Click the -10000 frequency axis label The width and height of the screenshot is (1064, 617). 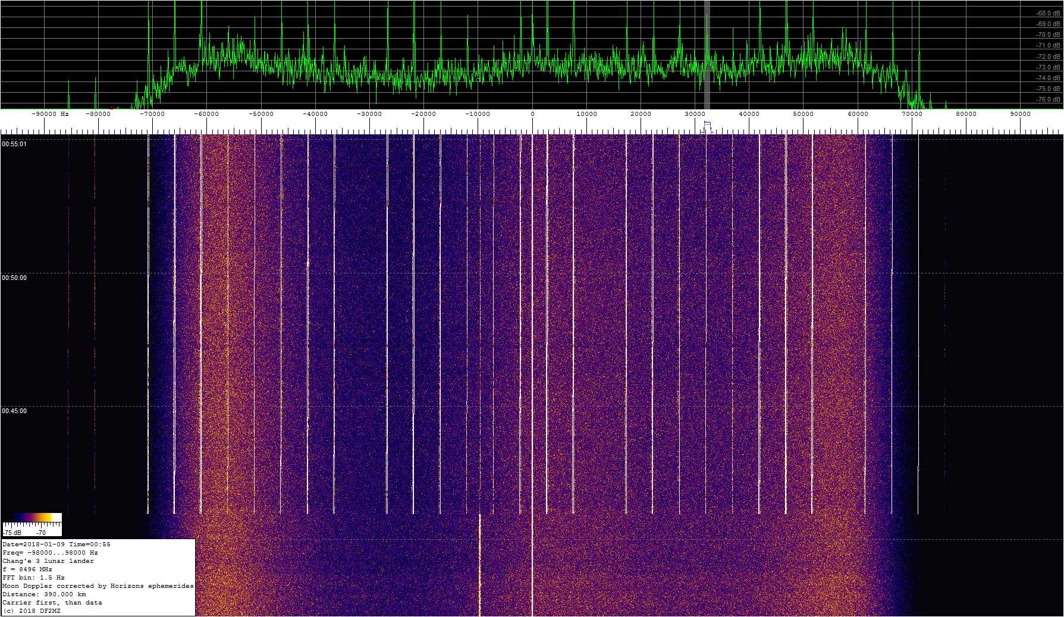[478, 114]
